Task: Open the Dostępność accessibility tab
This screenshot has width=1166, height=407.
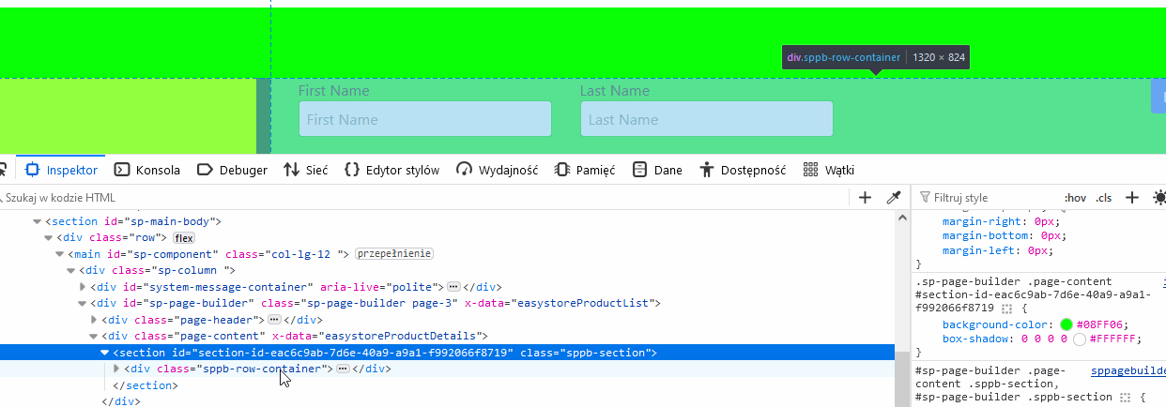Action: pyautogui.click(x=743, y=170)
